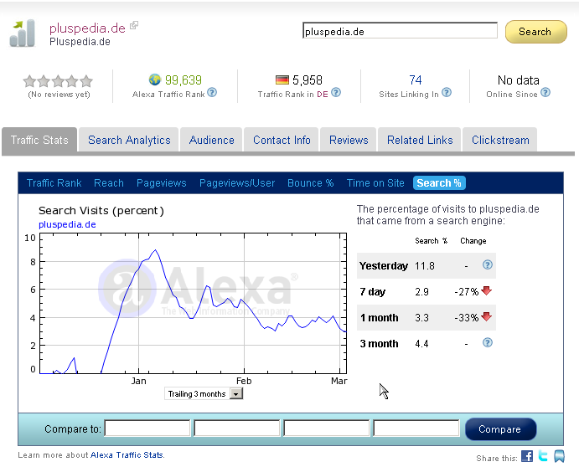Click the 74 sites linking in link

point(415,80)
